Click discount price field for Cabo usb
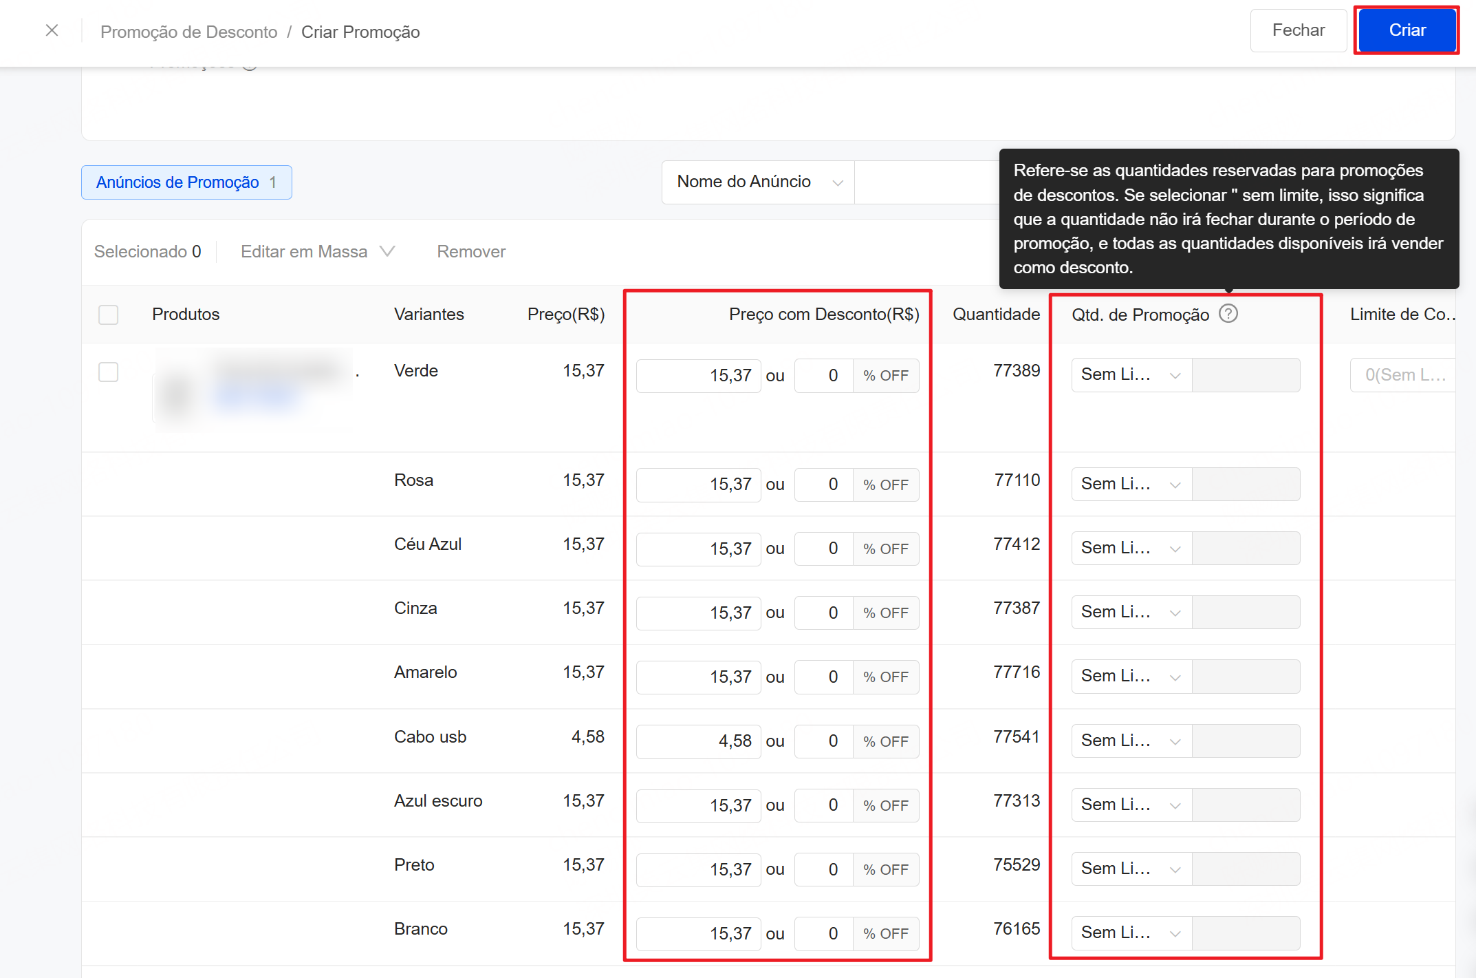1476x978 pixels. coord(698,741)
